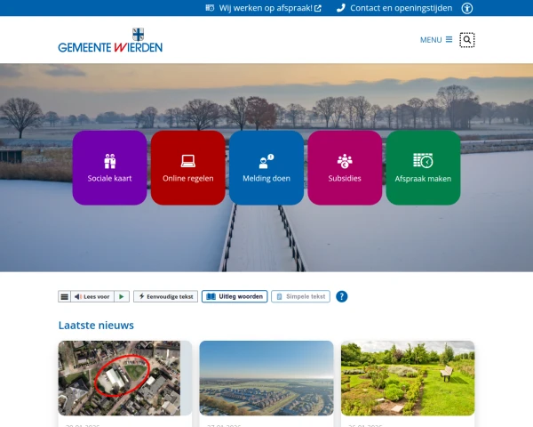
Task: Open the blue help question-mark icon
Action: (x=342, y=296)
